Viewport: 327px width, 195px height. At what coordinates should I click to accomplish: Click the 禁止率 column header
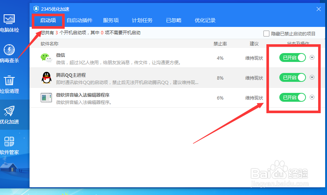(x=220, y=44)
